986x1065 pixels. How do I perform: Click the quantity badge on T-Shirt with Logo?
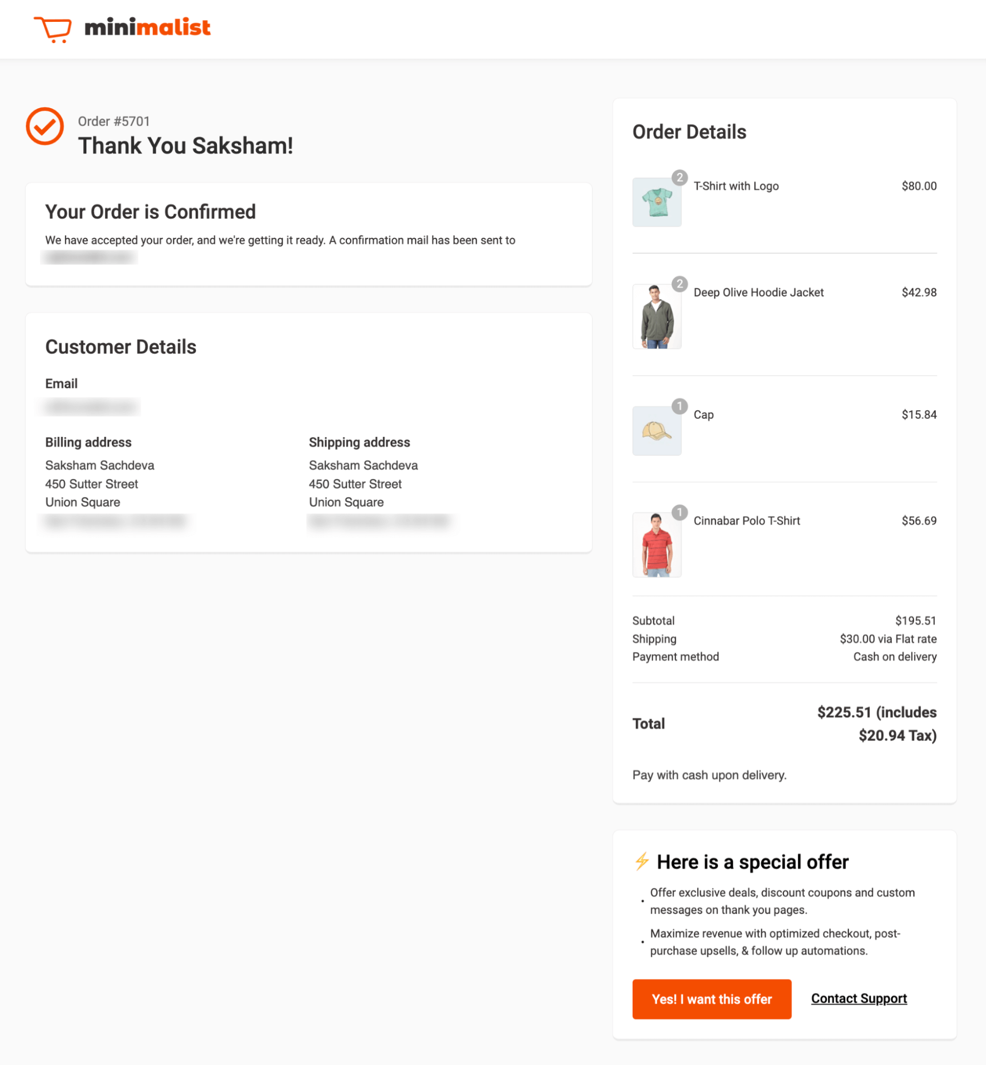coord(679,177)
